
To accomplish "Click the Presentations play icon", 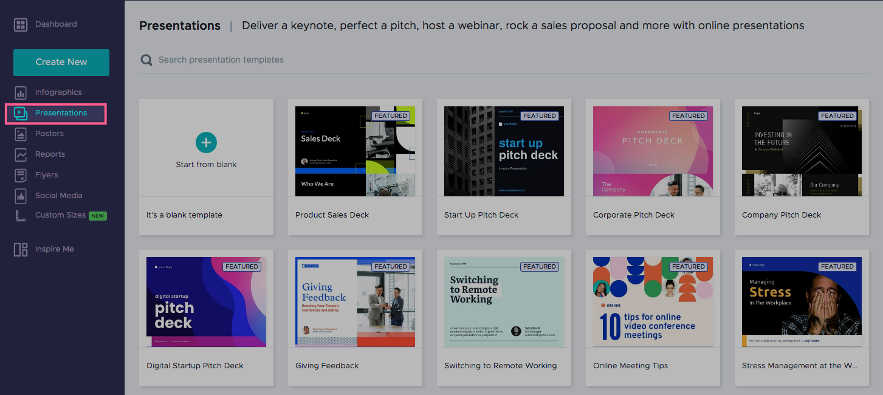I will [20, 112].
